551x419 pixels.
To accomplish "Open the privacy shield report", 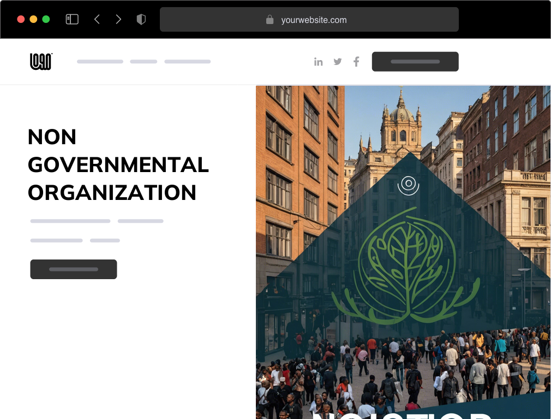I will [x=141, y=20].
